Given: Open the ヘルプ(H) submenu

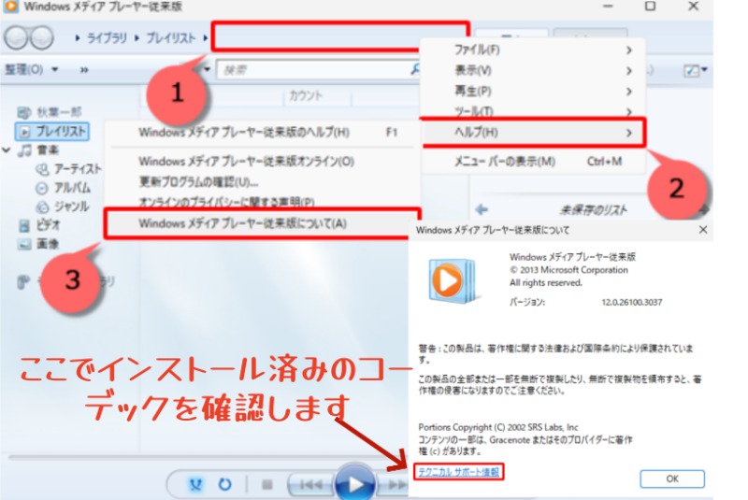Looking at the screenshot, I should (x=533, y=133).
